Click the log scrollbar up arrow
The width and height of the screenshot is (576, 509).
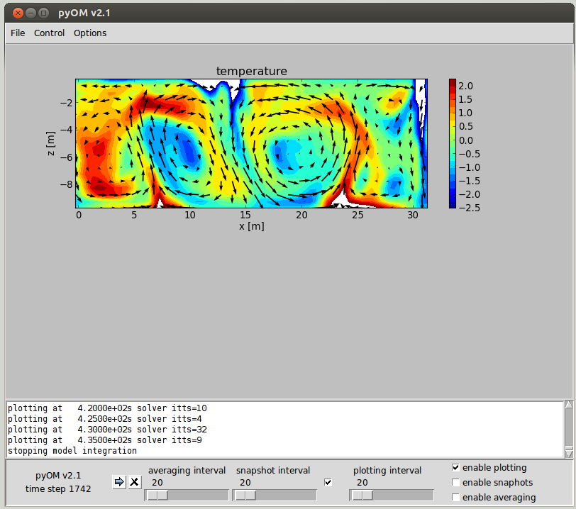point(568,405)
